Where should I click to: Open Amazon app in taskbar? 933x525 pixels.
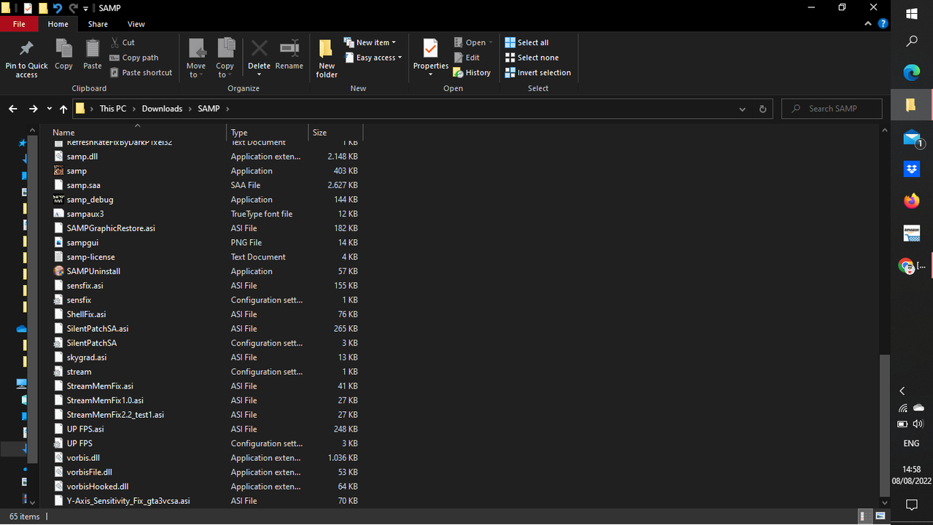[912, 233]
